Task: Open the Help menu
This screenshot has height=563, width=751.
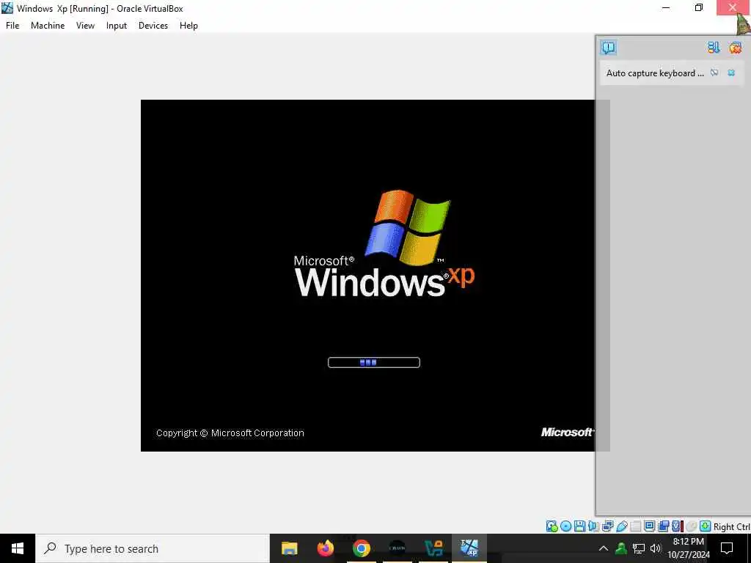Action: [x=188, y=26]
